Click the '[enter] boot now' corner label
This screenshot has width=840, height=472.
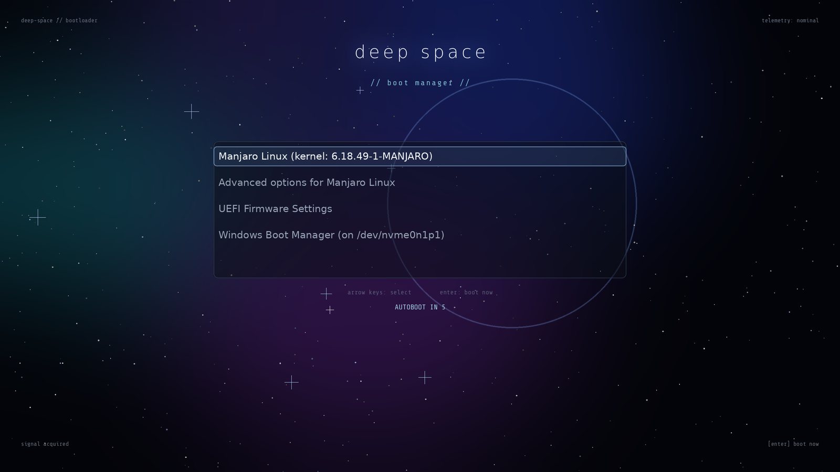793,444
